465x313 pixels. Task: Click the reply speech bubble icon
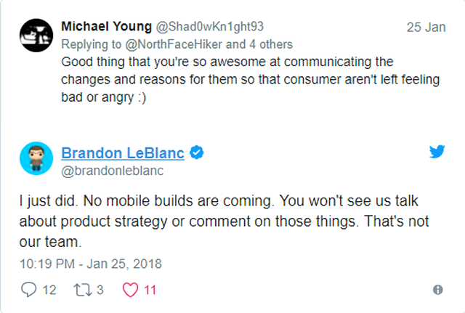(29, 289)
